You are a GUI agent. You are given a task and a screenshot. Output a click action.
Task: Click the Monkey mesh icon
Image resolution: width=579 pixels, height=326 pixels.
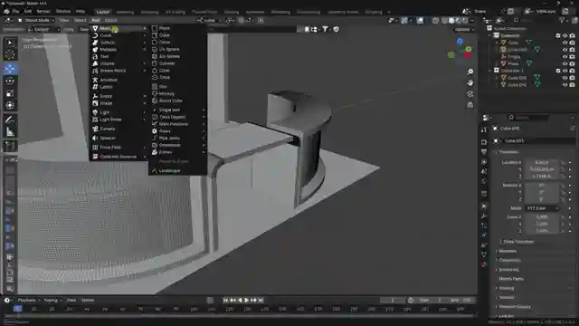155,94
